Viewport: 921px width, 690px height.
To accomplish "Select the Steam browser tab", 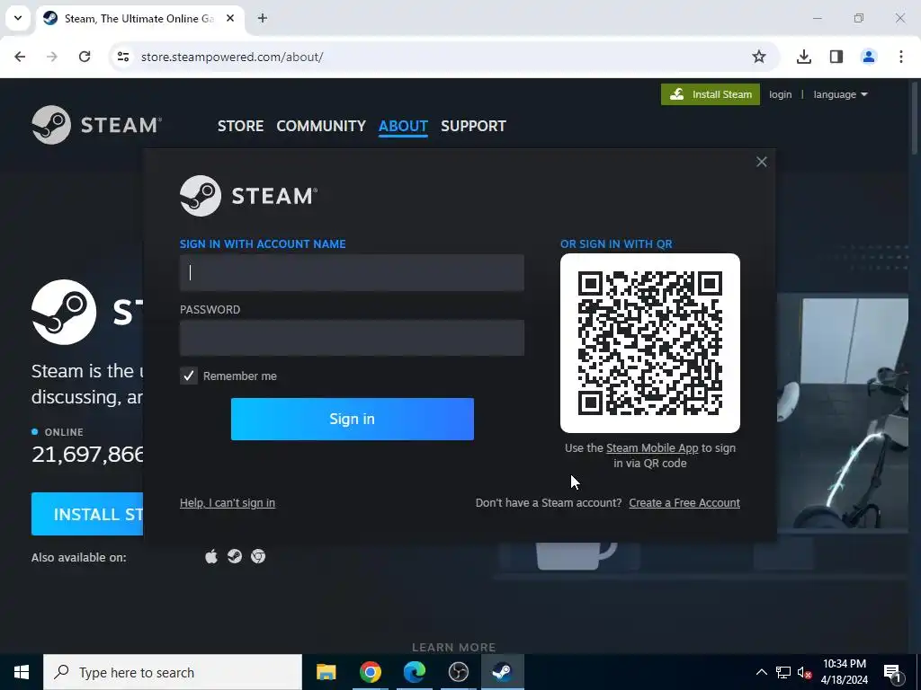I will click(138, 18).
